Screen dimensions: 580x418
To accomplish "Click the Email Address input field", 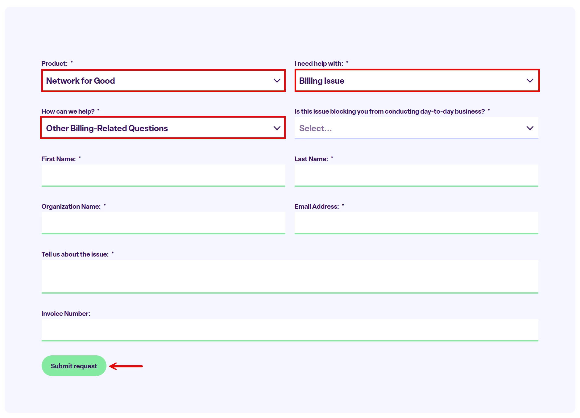I will [416, 223].
